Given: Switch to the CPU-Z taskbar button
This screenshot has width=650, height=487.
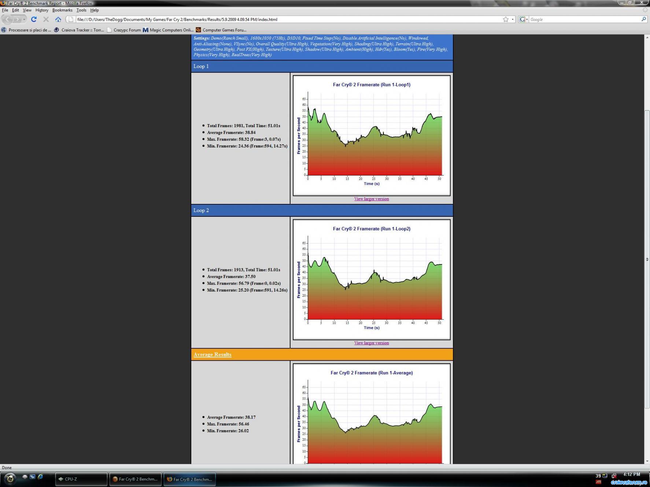Looking at the screenshot, I should (x=81, y=479).
